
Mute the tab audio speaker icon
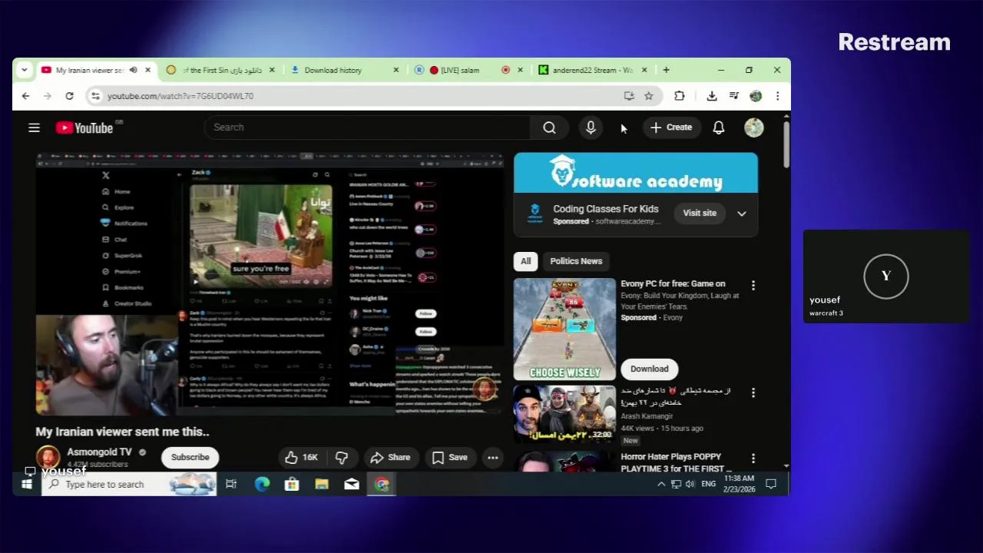133,70
